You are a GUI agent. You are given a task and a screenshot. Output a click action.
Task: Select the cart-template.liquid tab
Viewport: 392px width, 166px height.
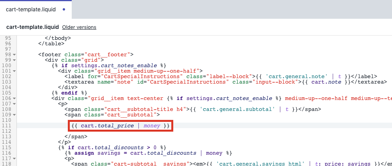(x=36, y=9)
